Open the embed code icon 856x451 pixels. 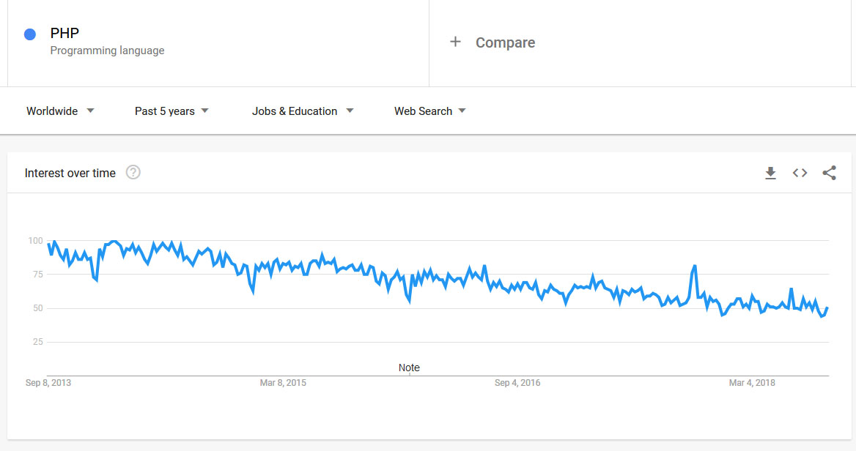[x=800, y=174]
